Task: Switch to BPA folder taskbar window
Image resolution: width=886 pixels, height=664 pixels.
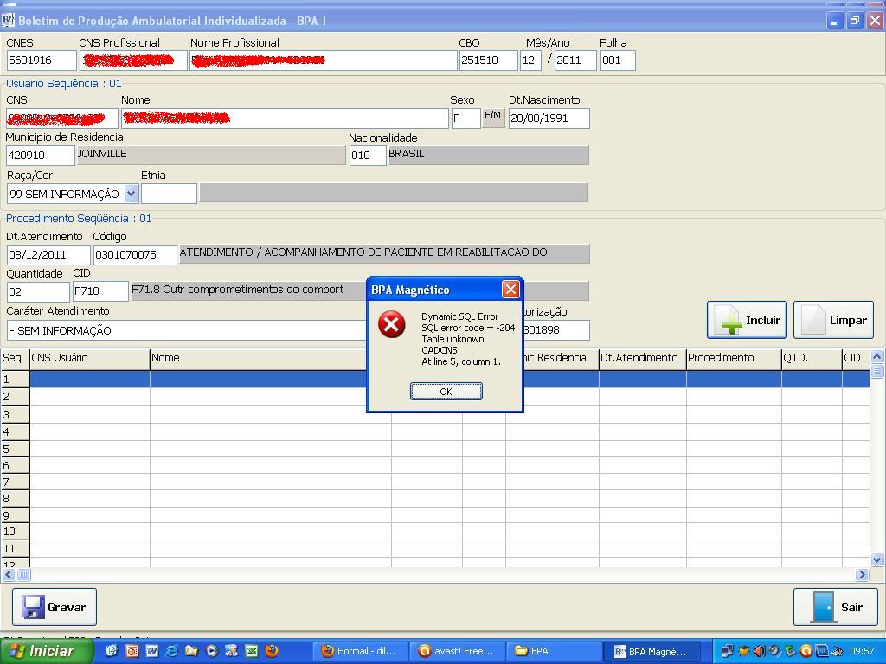Action: click(x=554, y=651)
